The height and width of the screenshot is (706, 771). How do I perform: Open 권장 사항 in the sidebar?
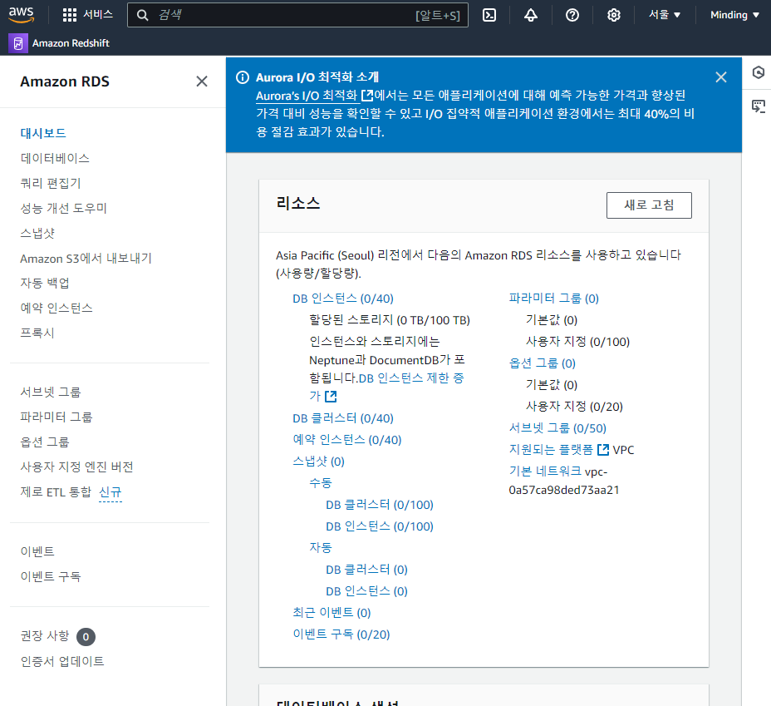[45, 636]
